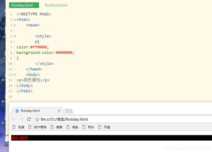Go back in the browser

click(14, 119)
